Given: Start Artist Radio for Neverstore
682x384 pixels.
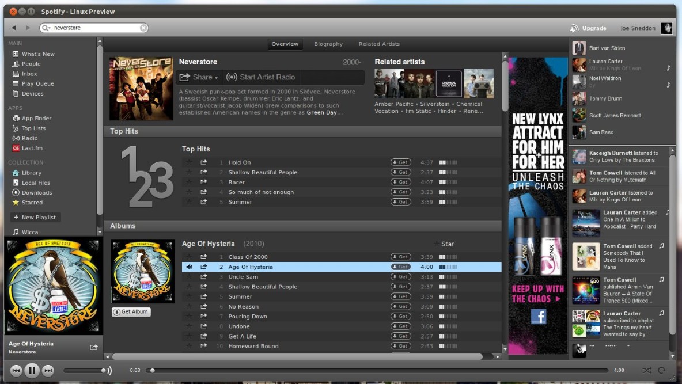Looking at the screenshot, I should tap(260, 77).
